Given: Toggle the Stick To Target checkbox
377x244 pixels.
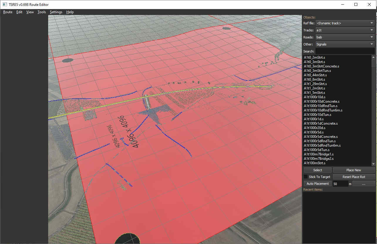Looking at the screenshot, I should (306, 177).
